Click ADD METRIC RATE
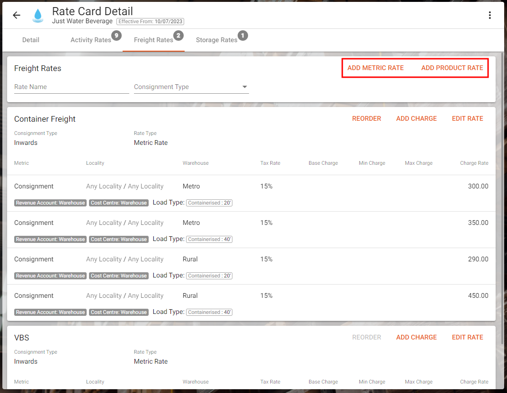507x393 pixels. (x=375, y=68)
